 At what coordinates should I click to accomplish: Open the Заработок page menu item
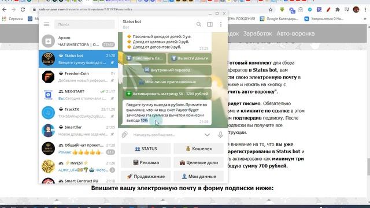pos(257,34)
